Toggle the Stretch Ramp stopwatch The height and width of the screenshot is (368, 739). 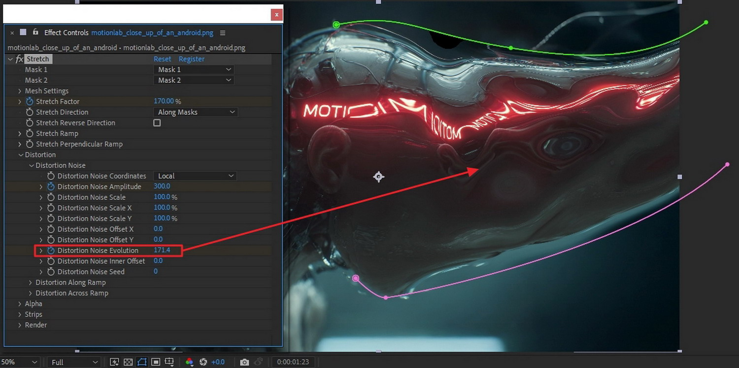30,133
